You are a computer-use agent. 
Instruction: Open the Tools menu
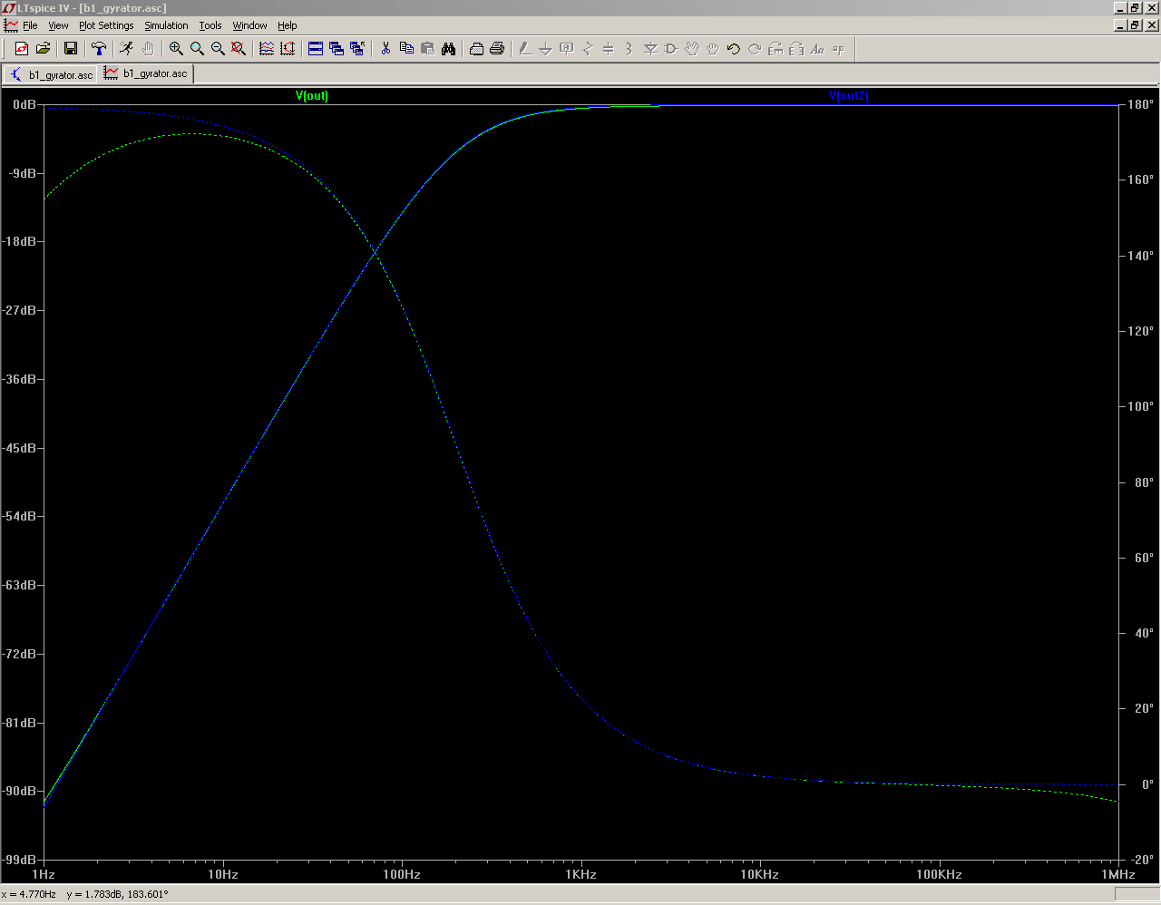[210, 25]
